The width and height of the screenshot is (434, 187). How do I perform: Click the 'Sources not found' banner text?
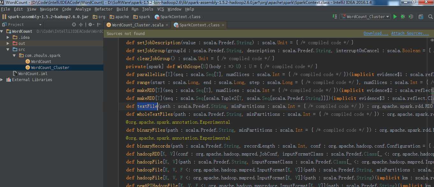126,33
